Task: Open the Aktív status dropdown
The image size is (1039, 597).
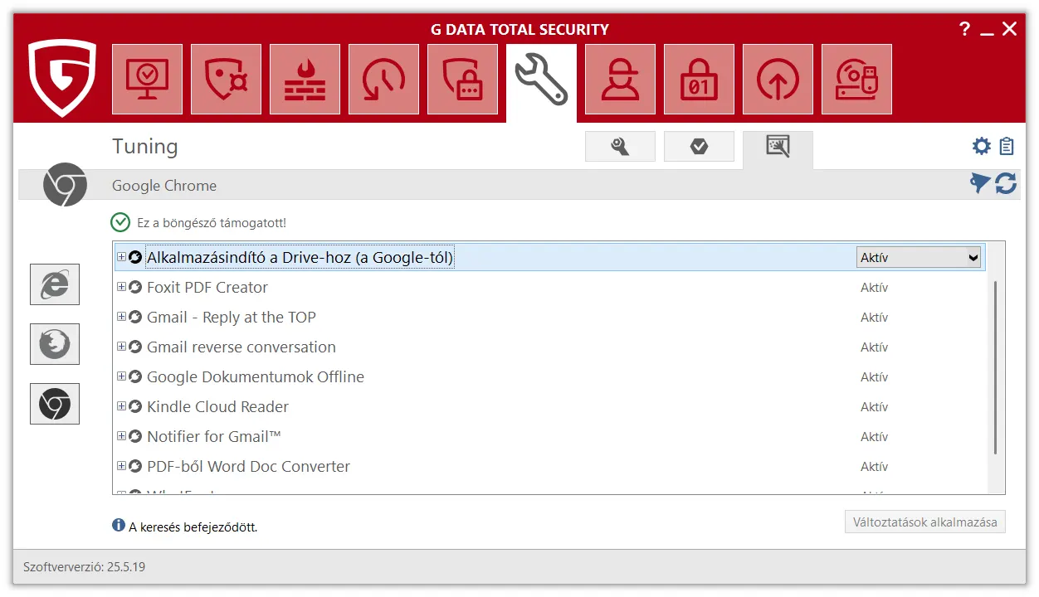Action: click(x=919, y=258)
